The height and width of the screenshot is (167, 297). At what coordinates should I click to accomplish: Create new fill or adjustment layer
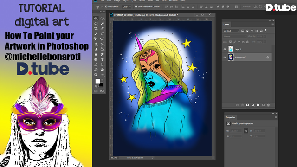253,105
